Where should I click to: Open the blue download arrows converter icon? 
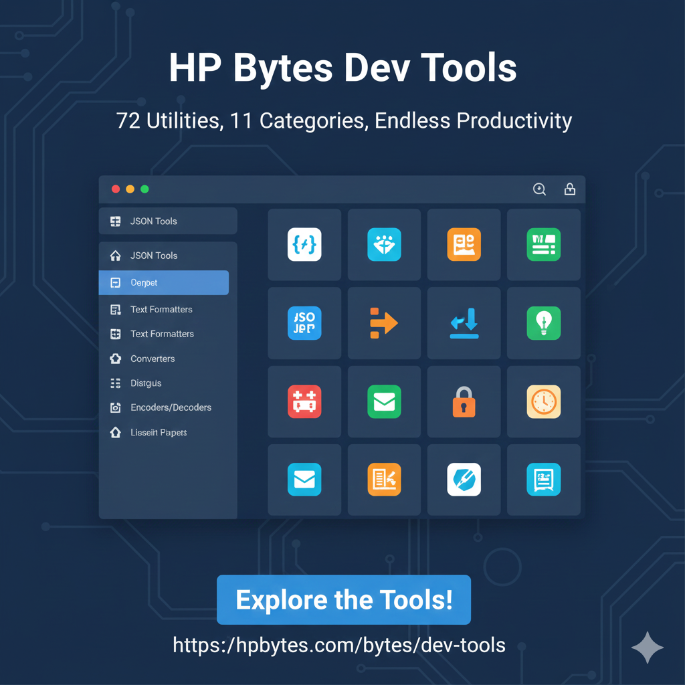coord(464,323)
